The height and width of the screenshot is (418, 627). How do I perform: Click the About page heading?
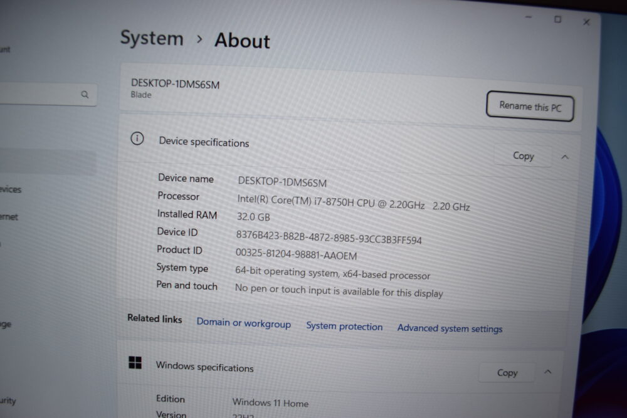[242, 41]
